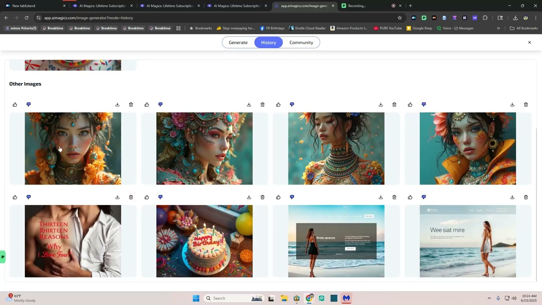Open the Google Keep bookmark
This screenshot has height=305, width=542.
pos(419,28)
